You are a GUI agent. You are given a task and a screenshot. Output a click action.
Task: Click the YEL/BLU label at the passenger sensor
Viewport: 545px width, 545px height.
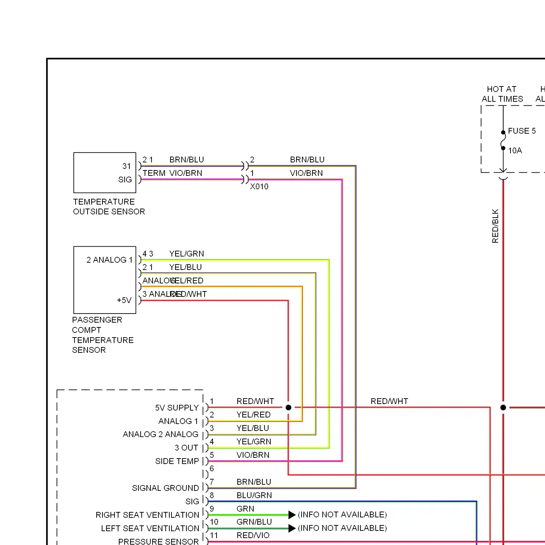[x=185, y=267]
